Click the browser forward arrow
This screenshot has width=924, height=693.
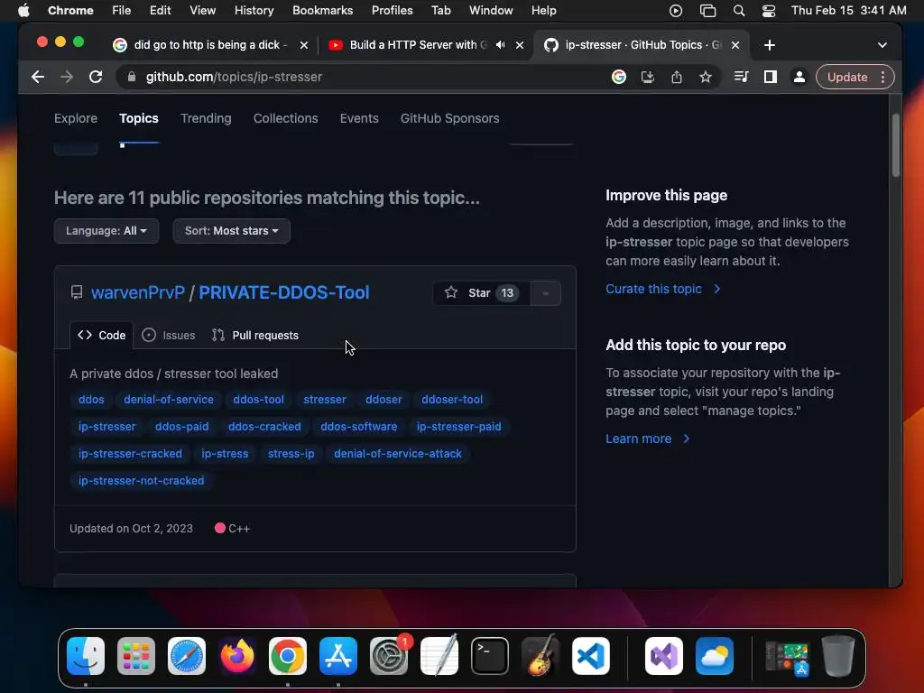click(67, 78)
